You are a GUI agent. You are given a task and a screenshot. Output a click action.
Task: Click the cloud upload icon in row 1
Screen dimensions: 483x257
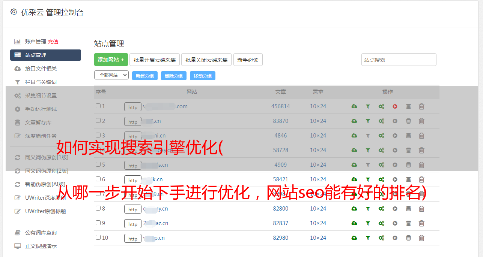click(354, 106)
